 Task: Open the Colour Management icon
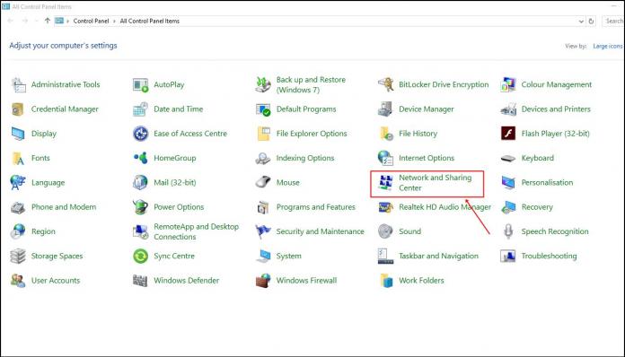(x=508, y=85)
